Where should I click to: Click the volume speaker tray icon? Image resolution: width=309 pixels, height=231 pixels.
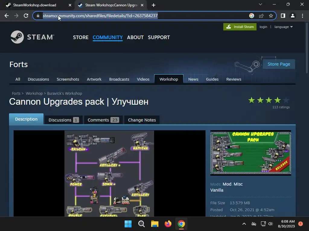coord(270,224)
